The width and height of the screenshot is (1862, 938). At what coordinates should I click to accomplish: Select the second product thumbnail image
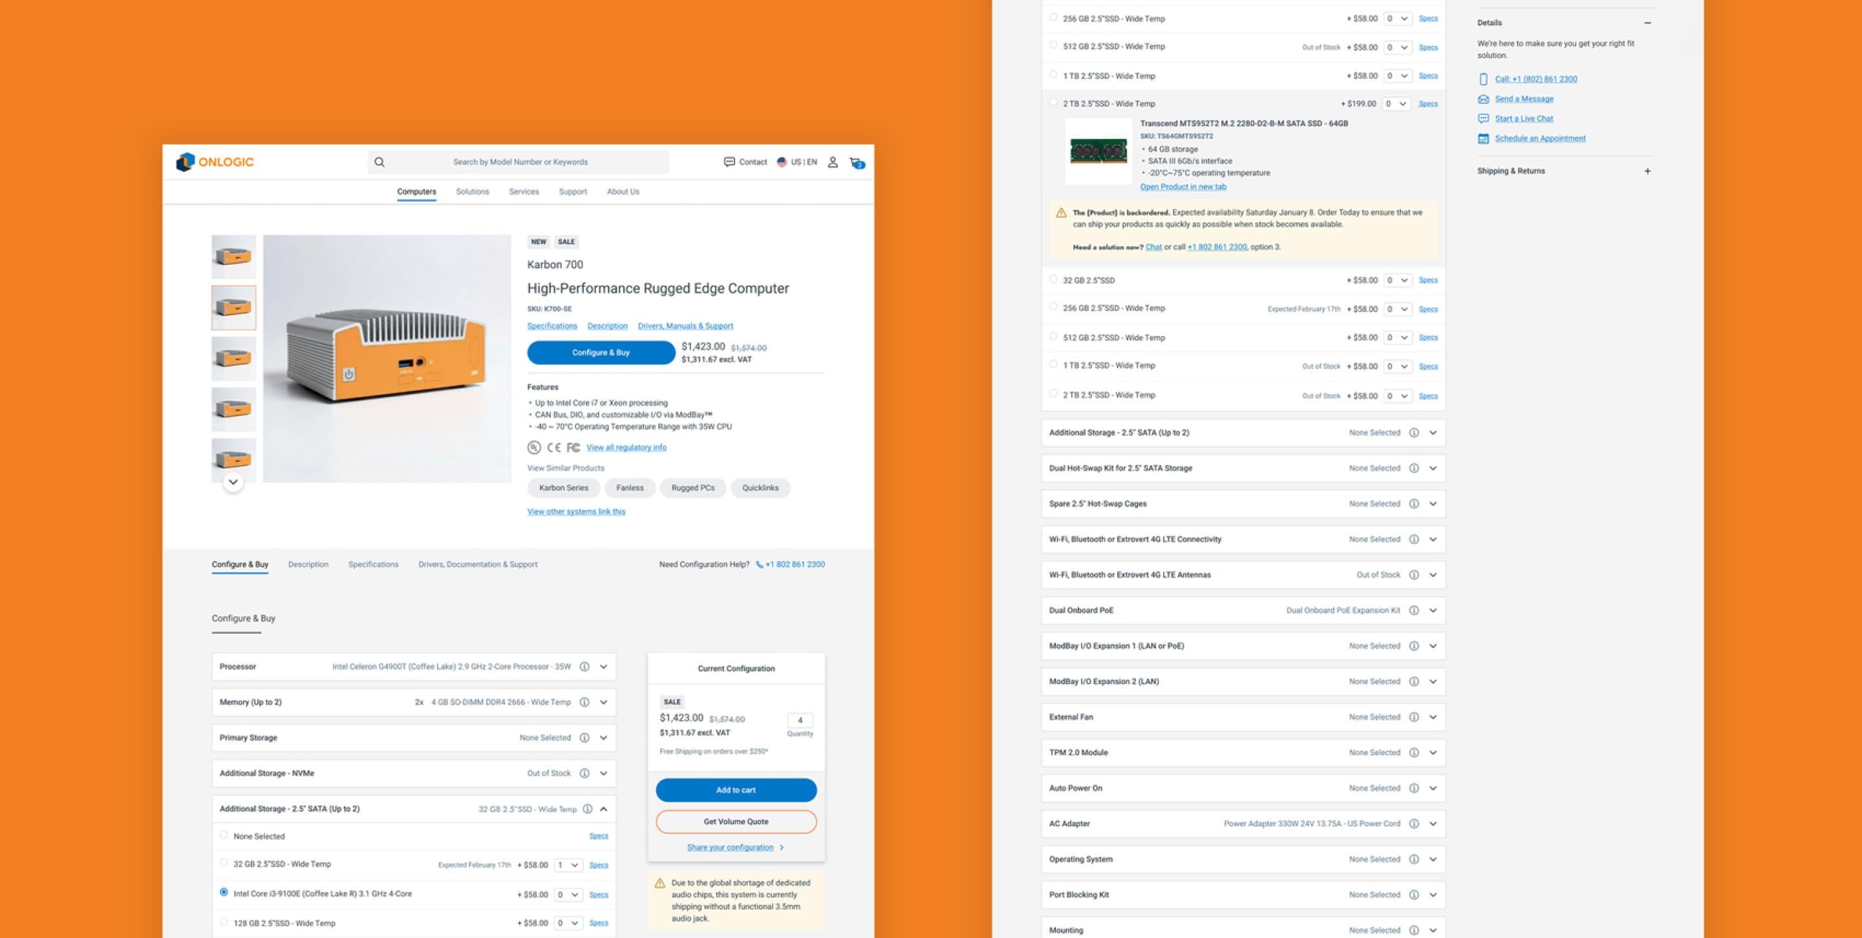point(233,307)
